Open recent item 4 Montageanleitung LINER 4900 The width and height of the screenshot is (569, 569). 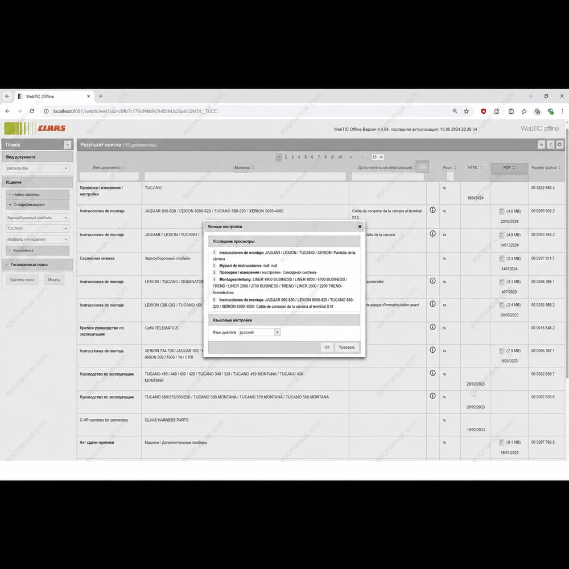pyautogui.click(x=280, y=286)
